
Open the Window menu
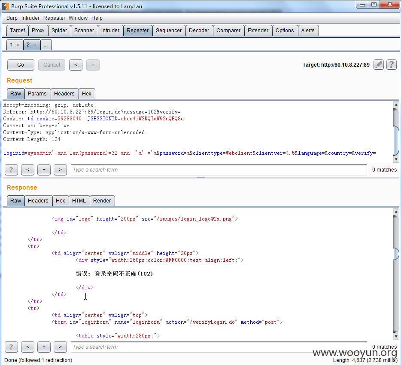(x=78, y=18)
